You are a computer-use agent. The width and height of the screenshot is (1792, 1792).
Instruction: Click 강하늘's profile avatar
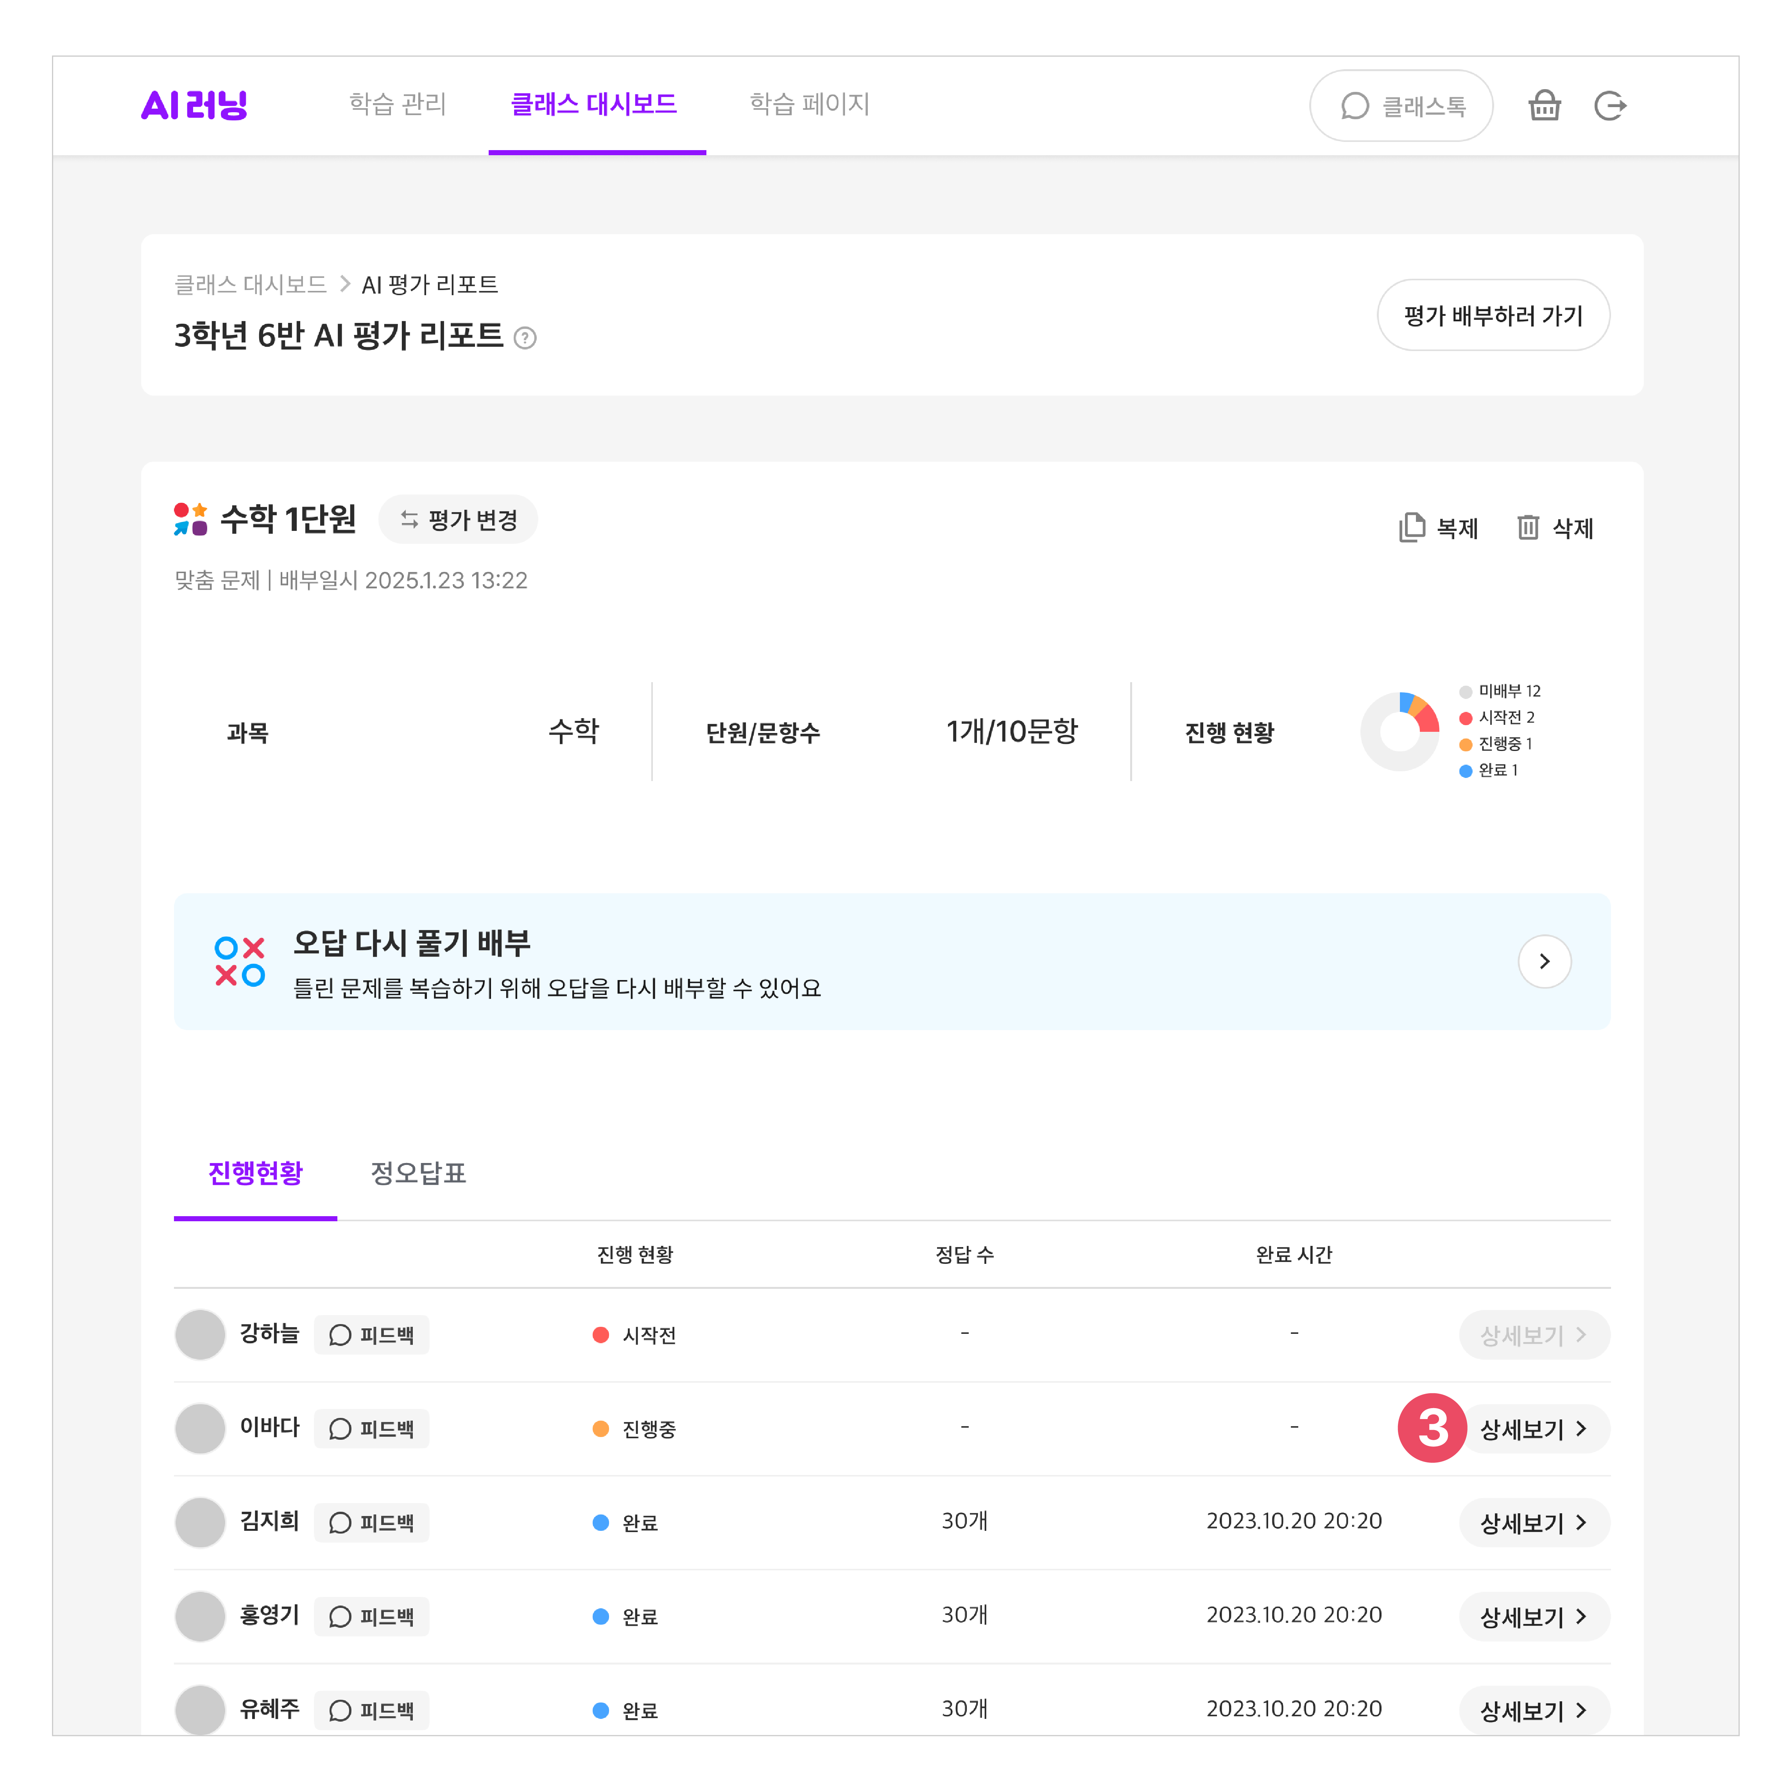[200, 1335]
